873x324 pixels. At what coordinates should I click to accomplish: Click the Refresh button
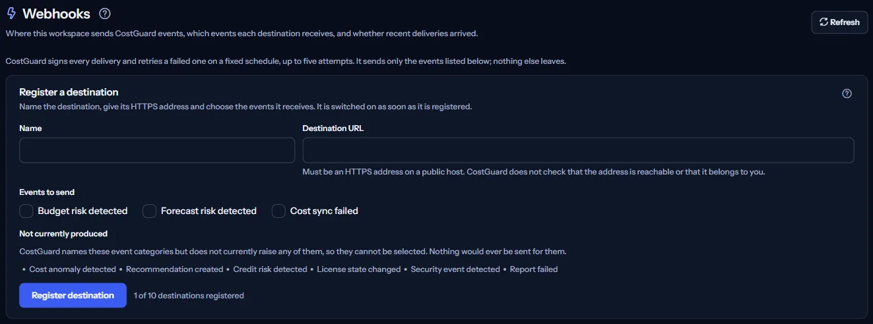click(839, 22)
